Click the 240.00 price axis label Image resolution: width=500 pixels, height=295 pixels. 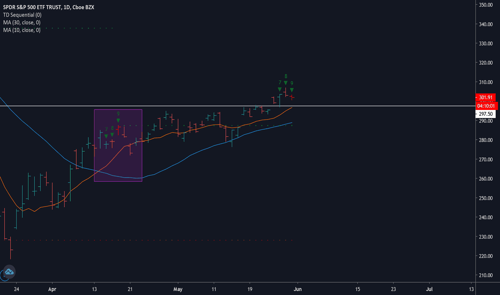pos(486,217)
